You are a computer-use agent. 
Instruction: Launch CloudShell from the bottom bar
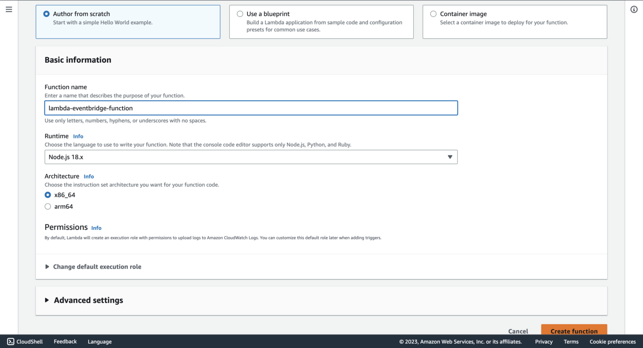click(25, 341)
